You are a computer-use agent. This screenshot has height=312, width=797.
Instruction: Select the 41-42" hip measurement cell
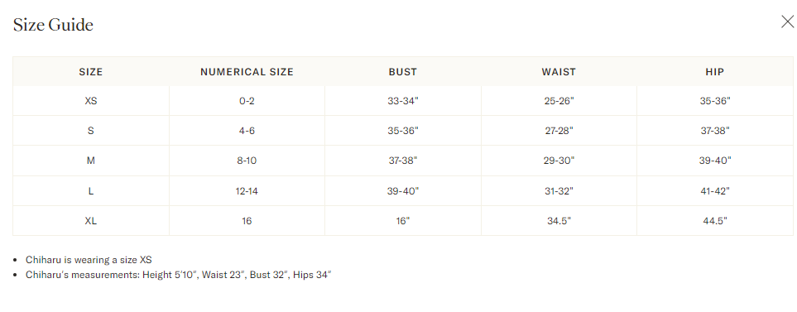tap(715, 191)
